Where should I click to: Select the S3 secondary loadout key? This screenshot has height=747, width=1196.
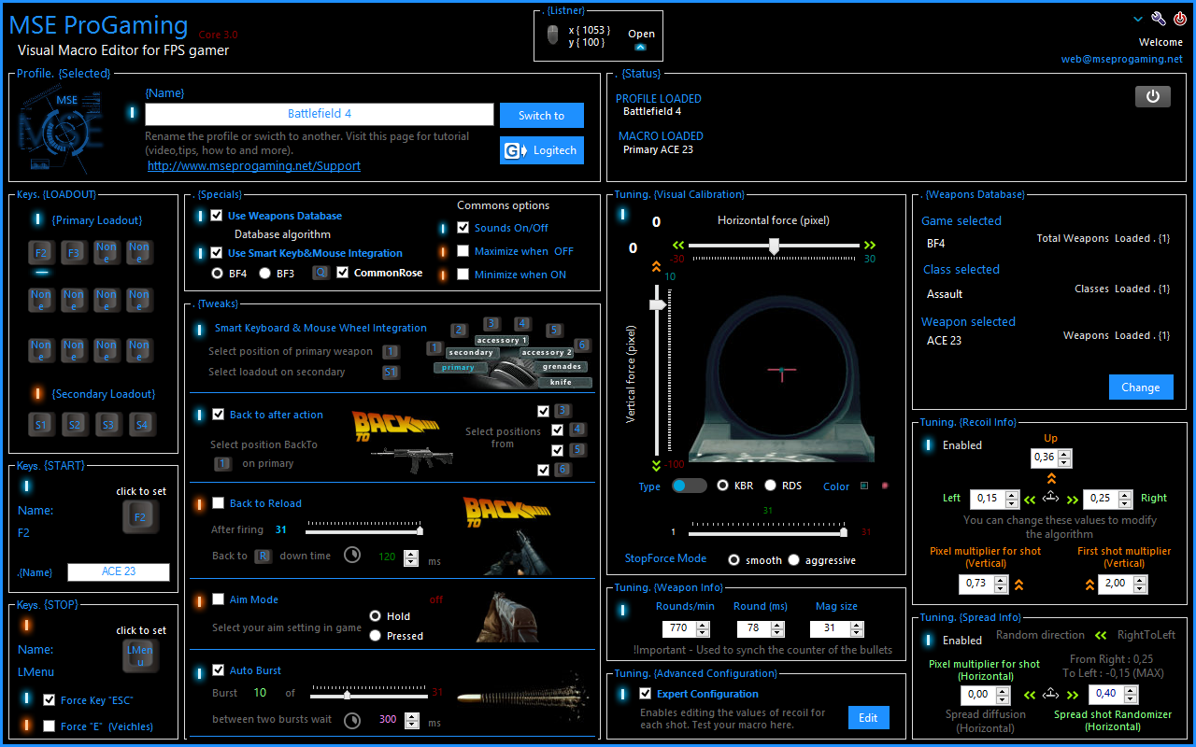108,425
